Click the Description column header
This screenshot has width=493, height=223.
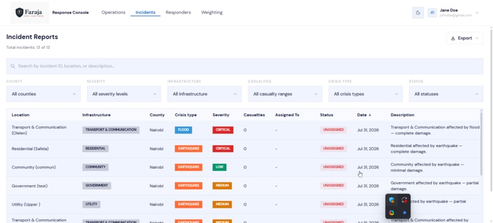click(402, 115)
